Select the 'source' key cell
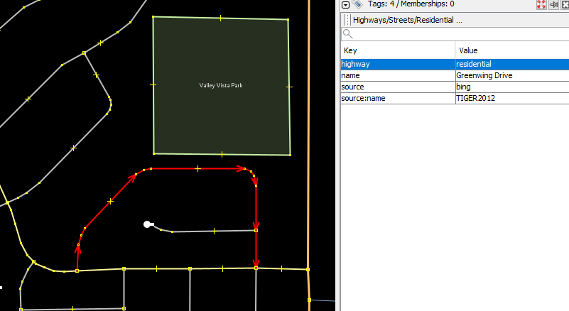Screen dimensions: 569x311 [x=398, y=87]
